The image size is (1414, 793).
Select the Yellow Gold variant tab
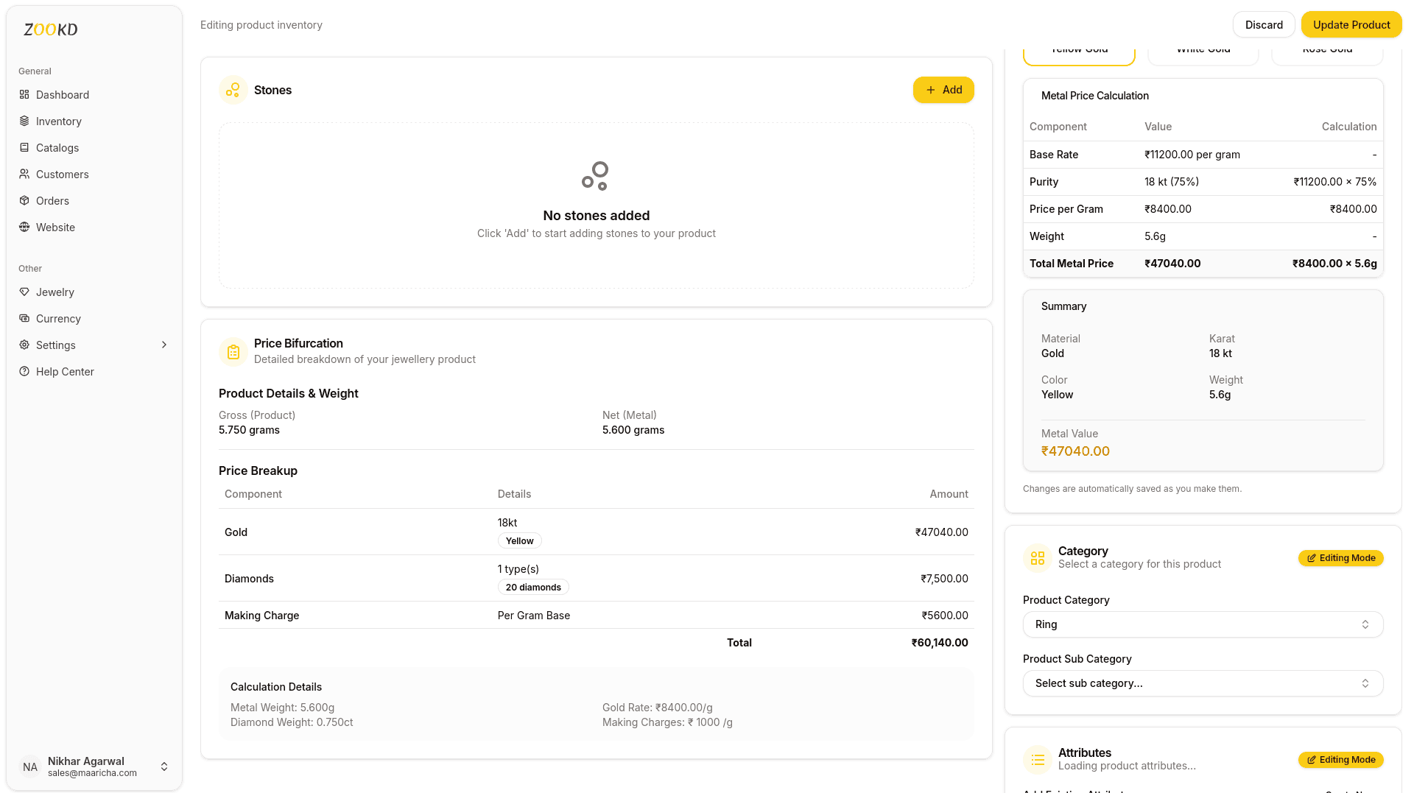tap(1079, 49)
